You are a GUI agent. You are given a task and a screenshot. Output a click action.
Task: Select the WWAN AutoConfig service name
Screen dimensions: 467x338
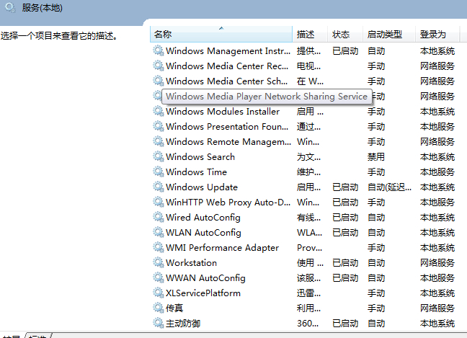[x=205, y=278]
